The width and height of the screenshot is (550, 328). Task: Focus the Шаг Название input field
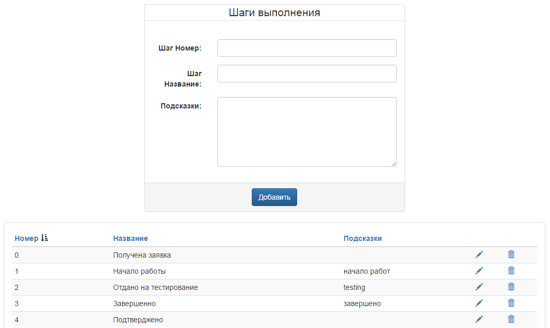pos(307,74)
